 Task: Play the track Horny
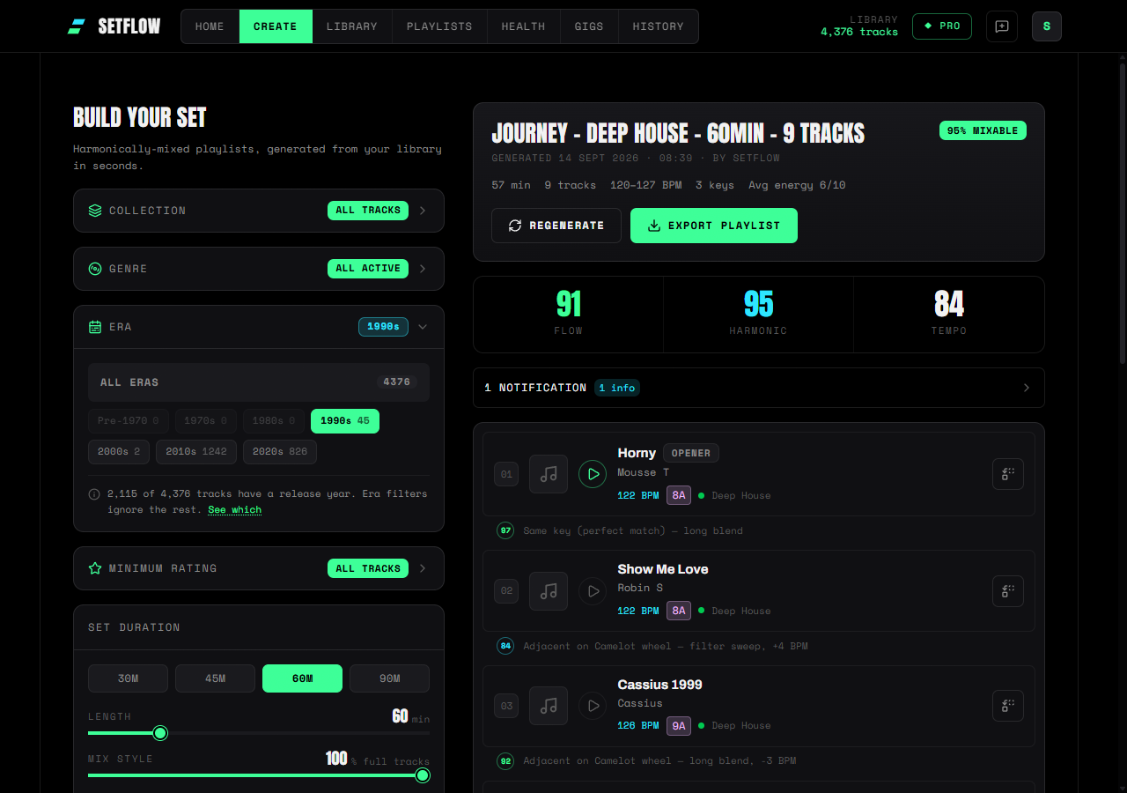tap(593, 474)
